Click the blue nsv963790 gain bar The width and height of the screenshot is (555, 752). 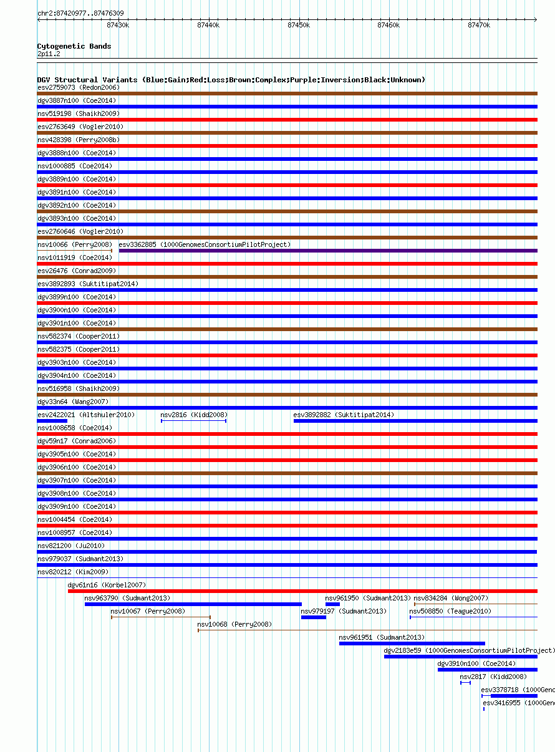coord(193,604)
